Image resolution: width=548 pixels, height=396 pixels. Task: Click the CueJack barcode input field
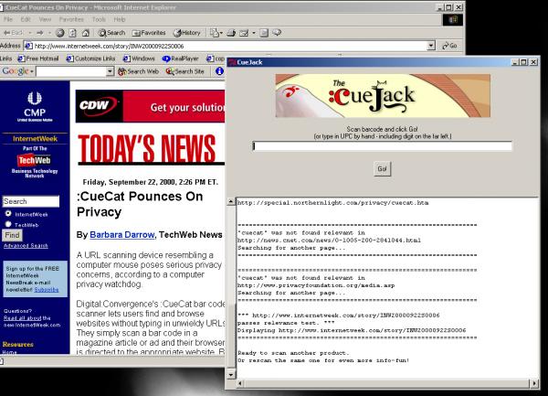tap(382, 145)
